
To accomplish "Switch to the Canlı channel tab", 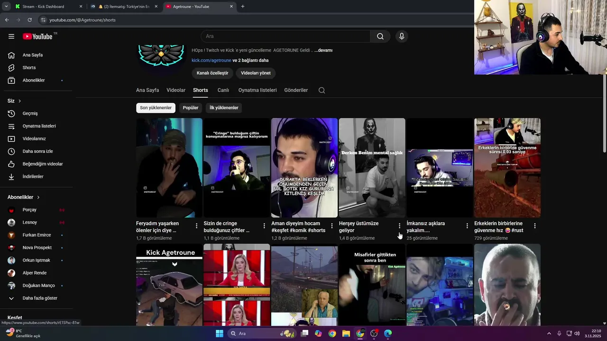I will 223,90.
